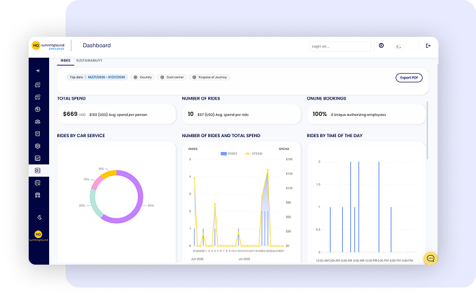Toggle the RIDES legend in chart

tap(229, 153)
